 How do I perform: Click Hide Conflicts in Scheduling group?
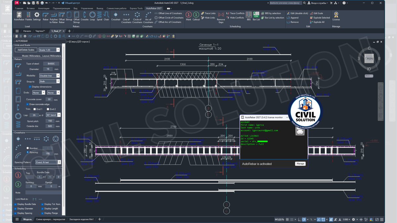click(235, 18)
